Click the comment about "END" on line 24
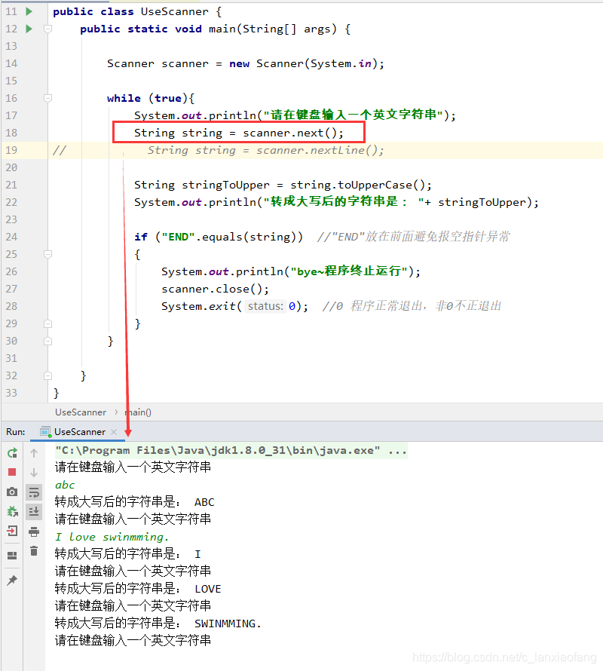Image resolution: width=603 pixels, height=671 pixels. [x=413, y=237]
